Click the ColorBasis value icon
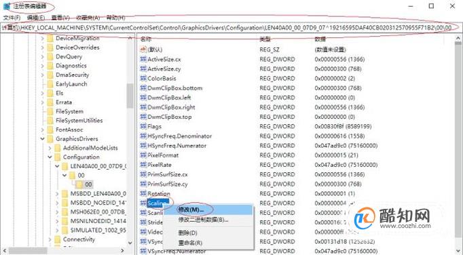 (143, 78)
